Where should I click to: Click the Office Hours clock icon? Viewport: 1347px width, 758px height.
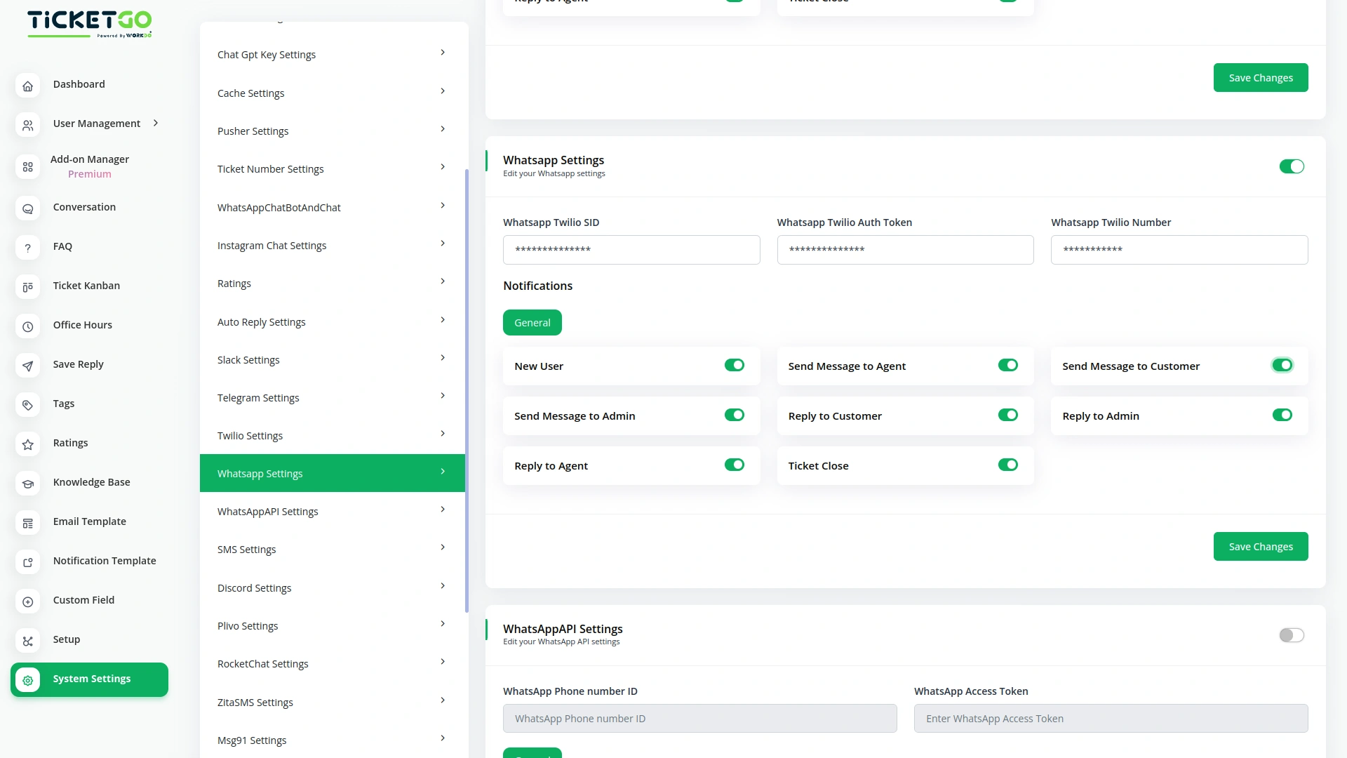click(x=27, y=327)
